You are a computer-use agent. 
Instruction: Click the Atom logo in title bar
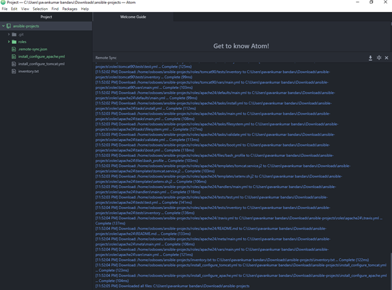(x=3, y=3)
